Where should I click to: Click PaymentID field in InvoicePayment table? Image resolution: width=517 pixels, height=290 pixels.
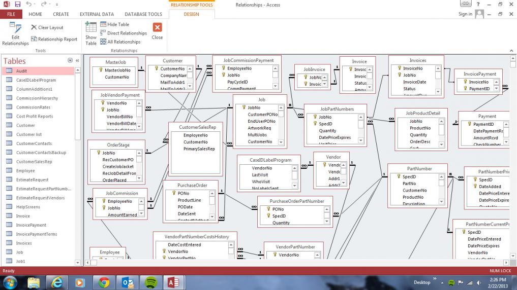coord(479,89)
